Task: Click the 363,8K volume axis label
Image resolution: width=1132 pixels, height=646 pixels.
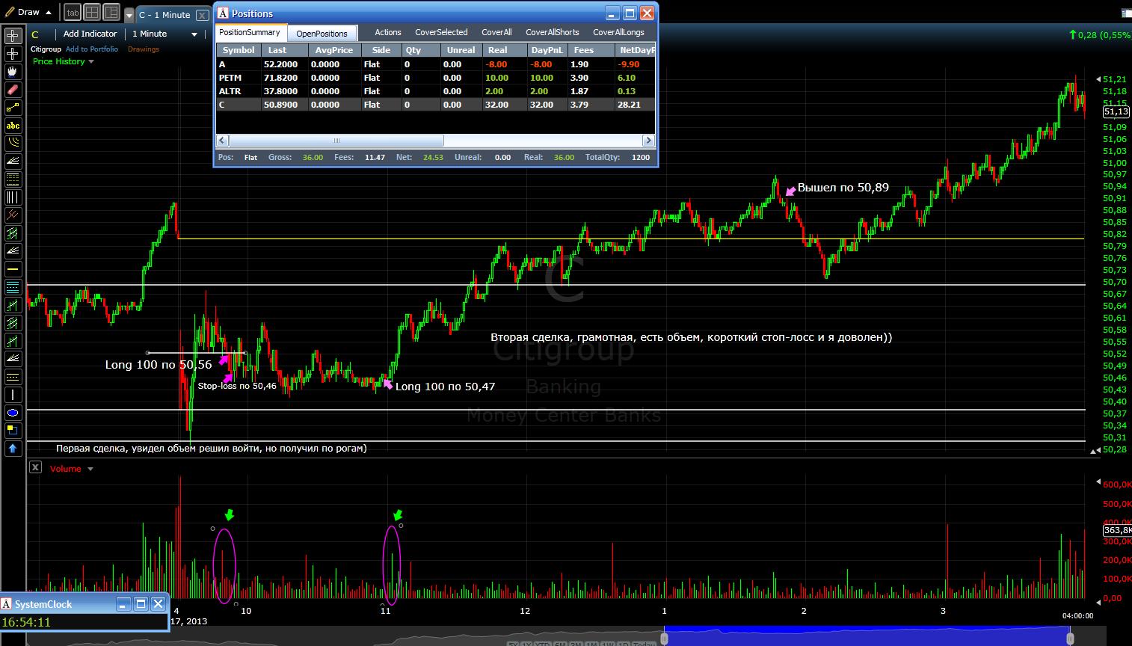Action: coord(1116,530)
